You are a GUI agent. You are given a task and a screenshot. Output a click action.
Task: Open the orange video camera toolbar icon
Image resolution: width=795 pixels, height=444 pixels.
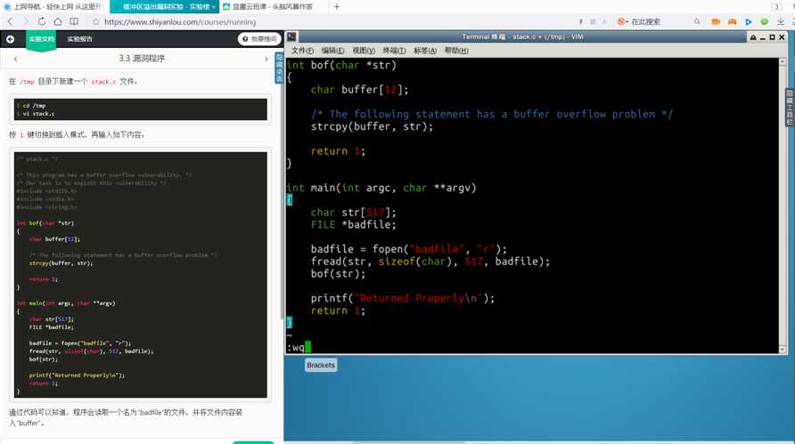tap(716, 21)
